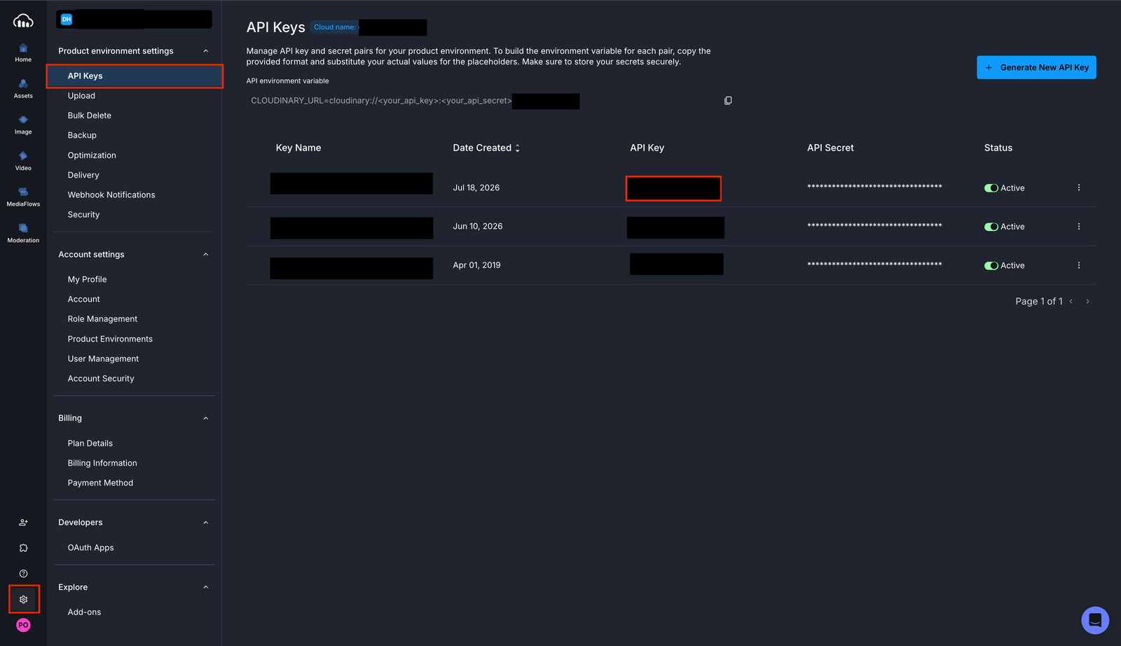This screenshot has width=1121, height=646.
Task: Click the PO user avatar
Action: (23, 625)
